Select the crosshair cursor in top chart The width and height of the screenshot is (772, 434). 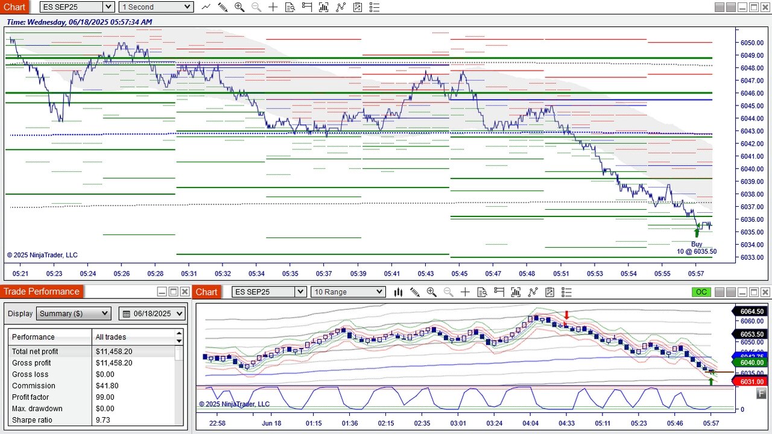click(x=273, y=7)
